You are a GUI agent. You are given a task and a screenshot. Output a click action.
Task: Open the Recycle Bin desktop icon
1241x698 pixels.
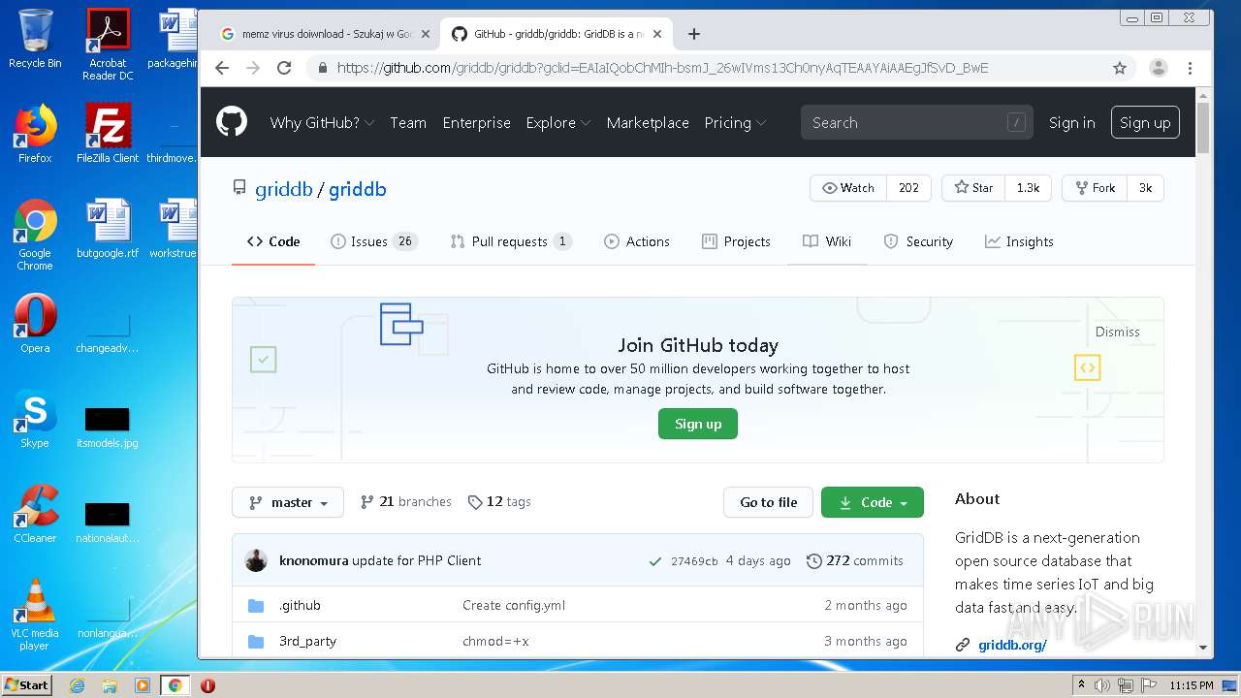pyautogui.click(x=35, y=39)
